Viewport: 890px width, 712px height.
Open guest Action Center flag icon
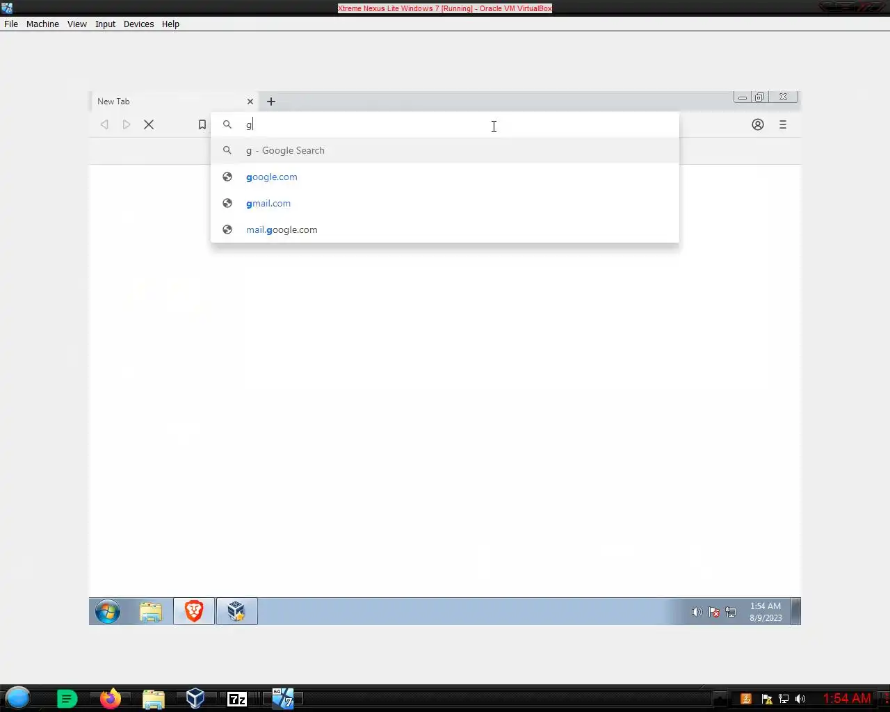[714, 612]
